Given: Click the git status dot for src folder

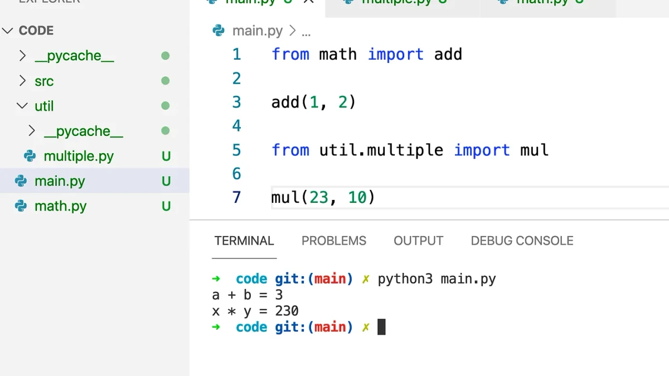Looking at the screenshot, I should point(166,81).
